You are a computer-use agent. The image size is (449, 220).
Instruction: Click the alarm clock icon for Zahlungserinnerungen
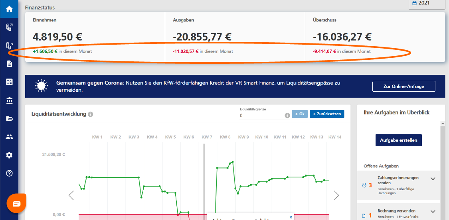[x=364, y=185]
